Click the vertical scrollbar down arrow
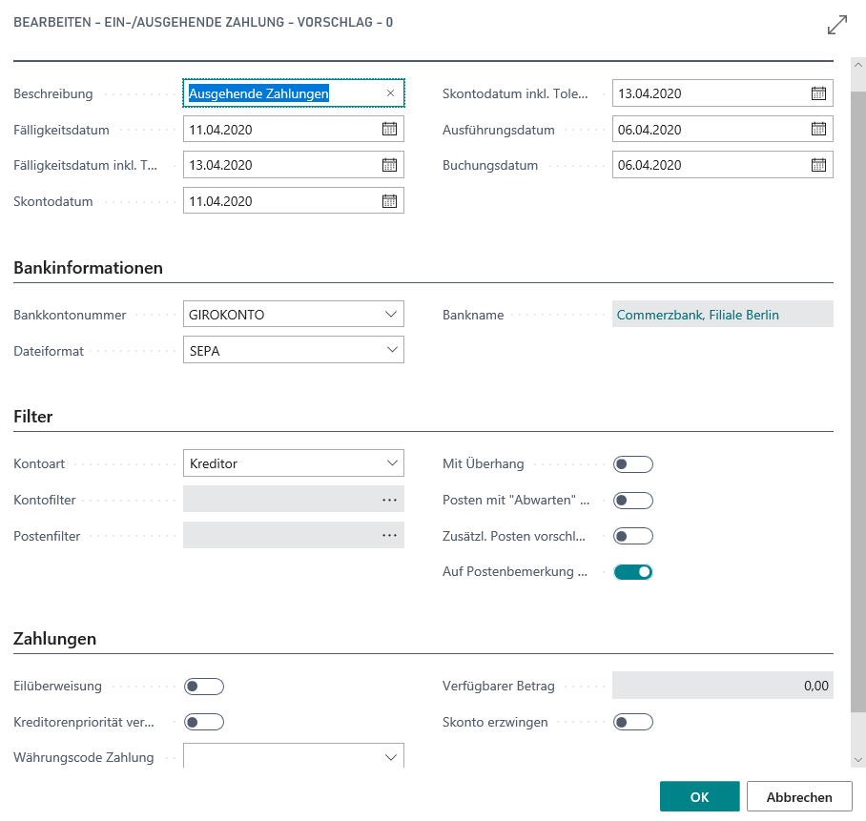866x821 pixels. point(858,758)
